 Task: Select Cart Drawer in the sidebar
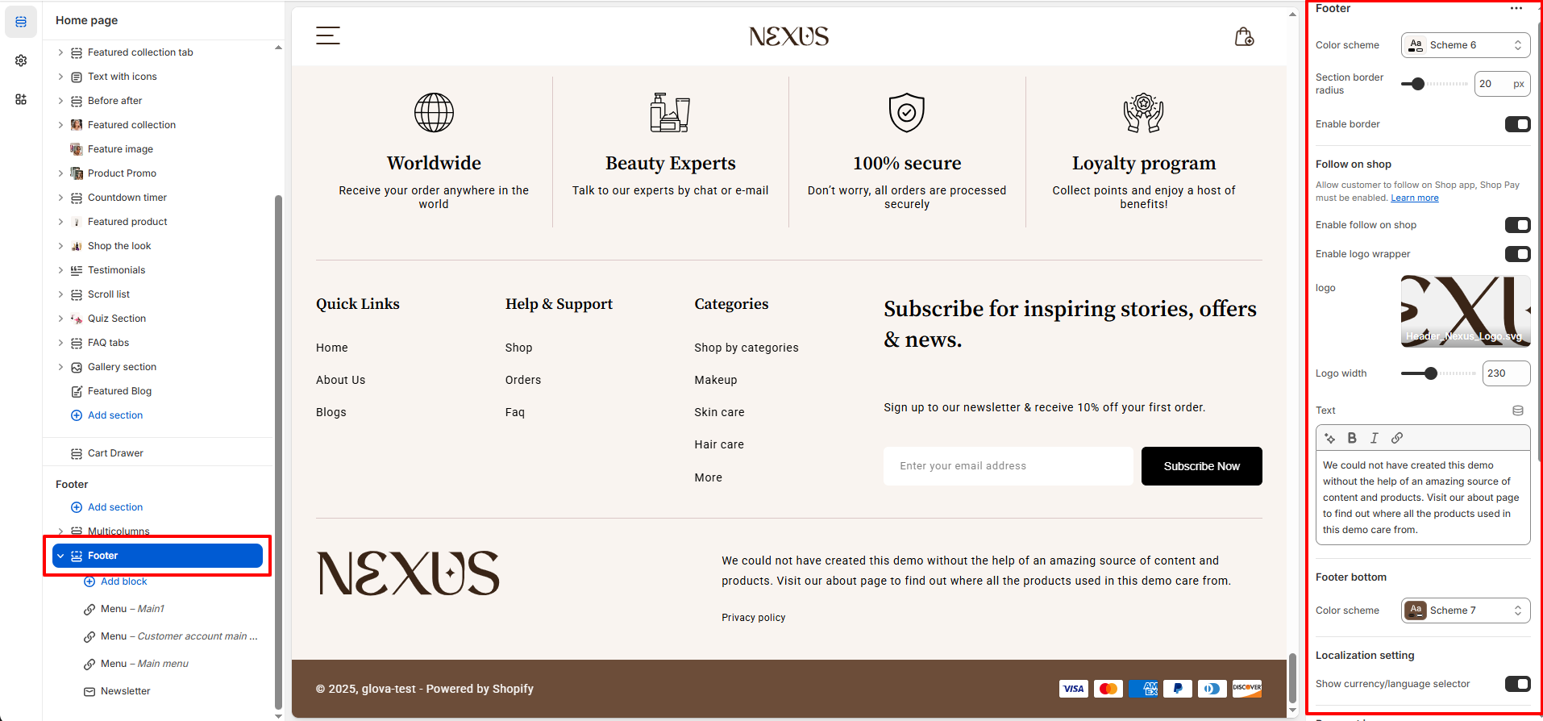(115, 453)
